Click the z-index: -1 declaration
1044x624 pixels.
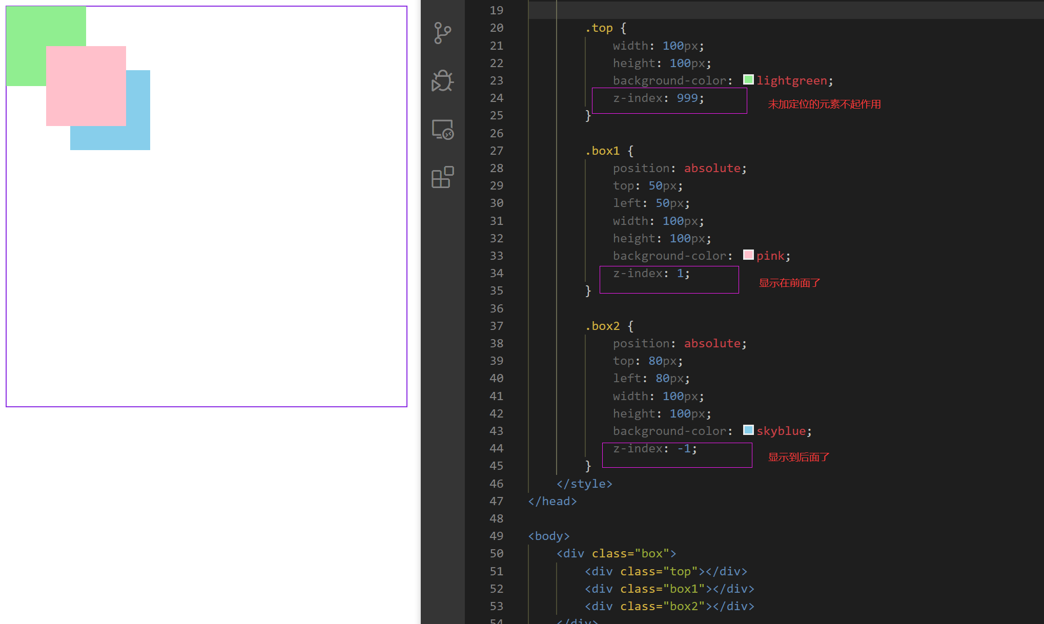coord(654,449)
